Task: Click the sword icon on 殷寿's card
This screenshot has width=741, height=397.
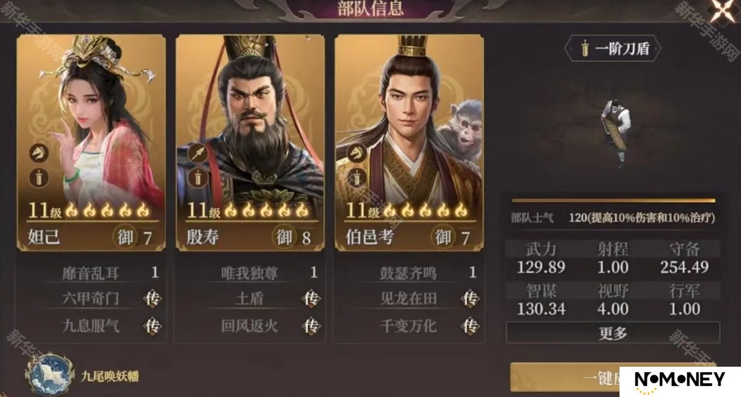Action: point(198,178)
